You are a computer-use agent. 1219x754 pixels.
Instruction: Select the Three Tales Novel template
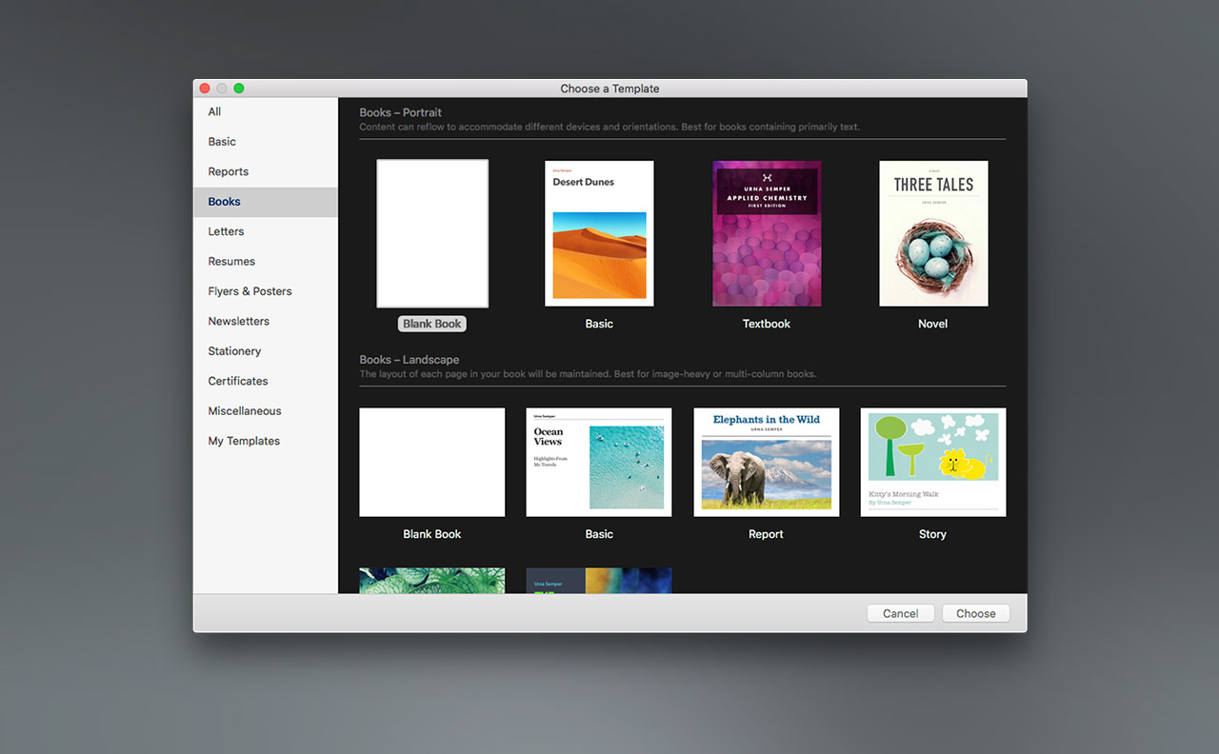point(933,233)
